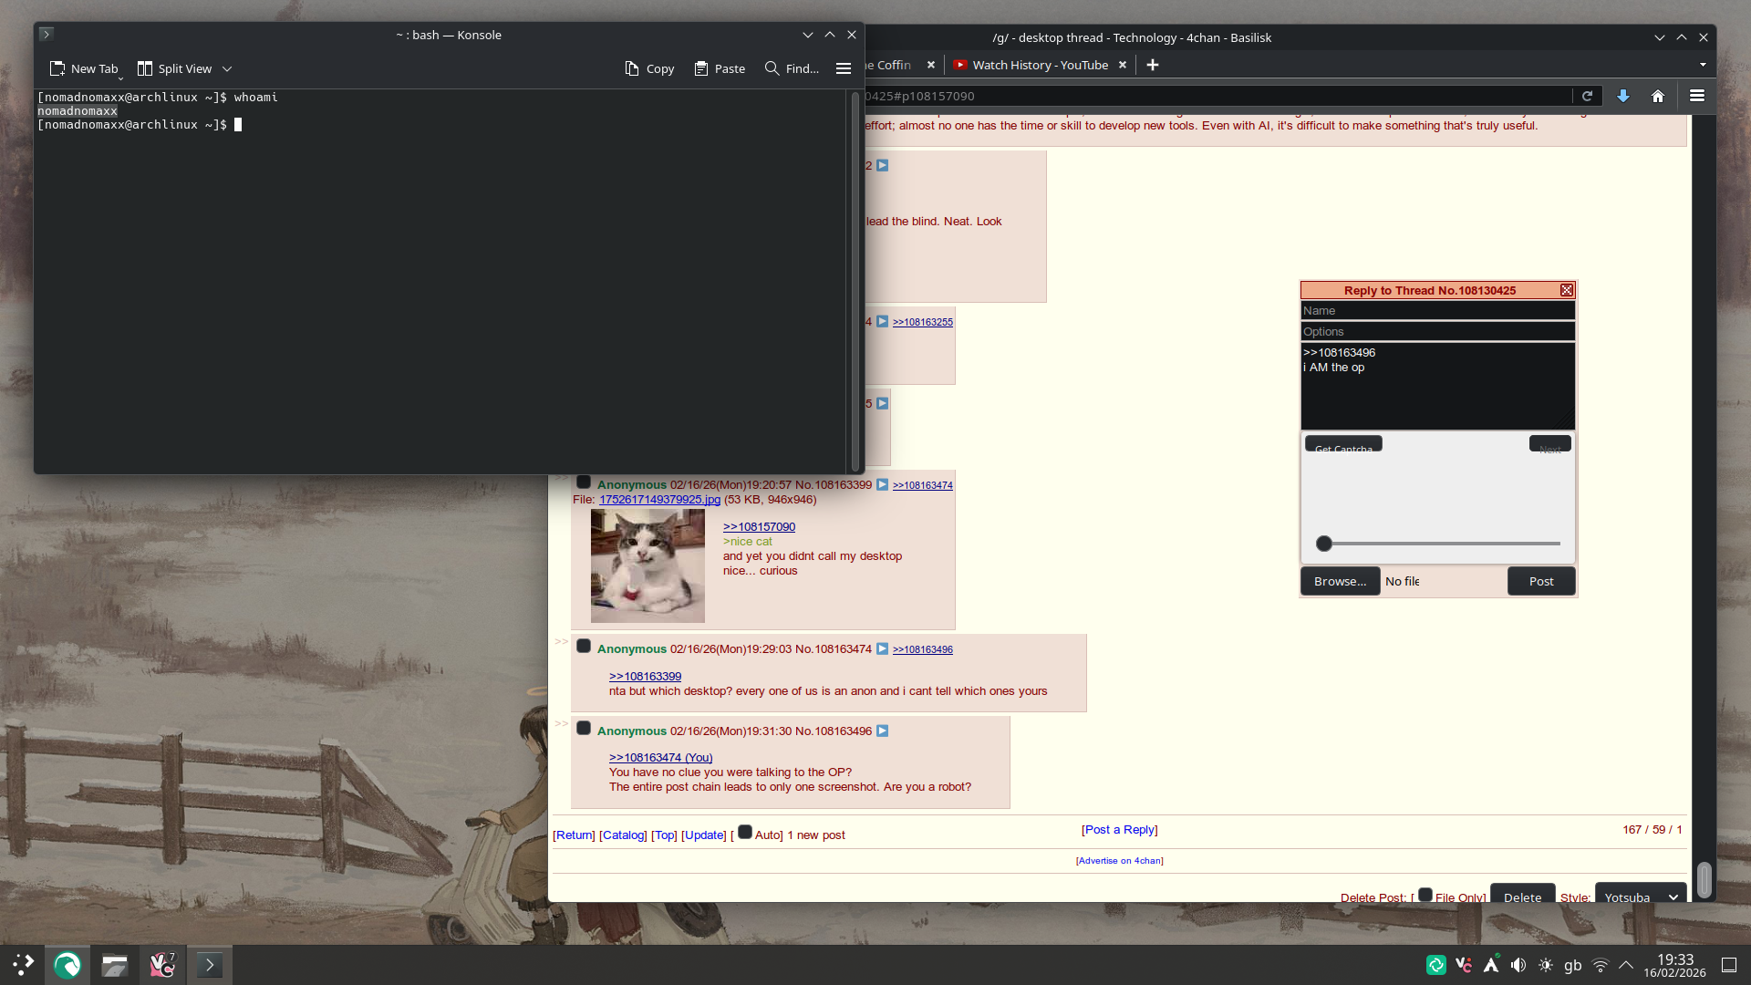This screenshot has width=1751, height=985.
Task: Click the captcha slider handle
Action: (1324, 544)
